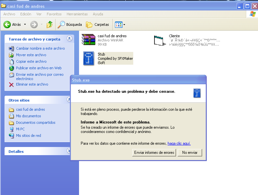This screenshot has width=258, height=195.
Task: Click the No enviar button
Action: coord(190,153)
